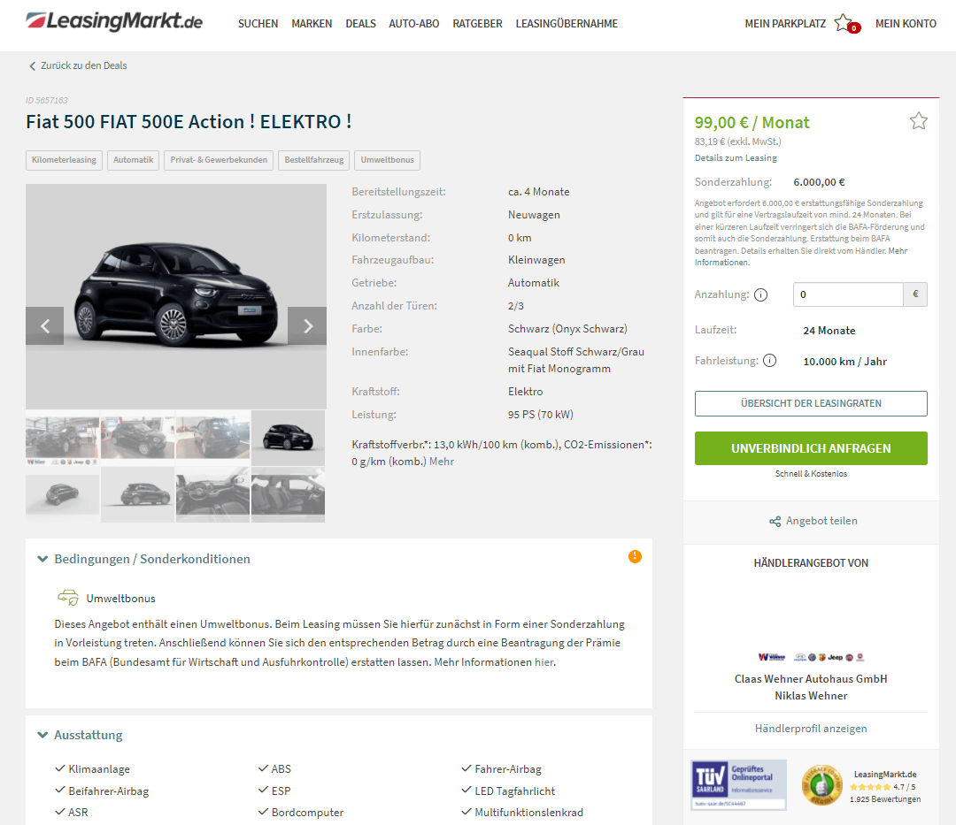This screenshot has height=825, width=956.
Task: Click the Claas Wehner Autohaus GmbH name
Action: pyautogui.click(x=811, y=679)
